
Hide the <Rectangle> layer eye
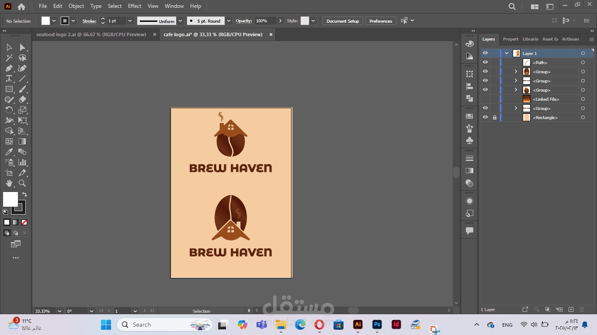pyautogui.click(x=485, y=117)
